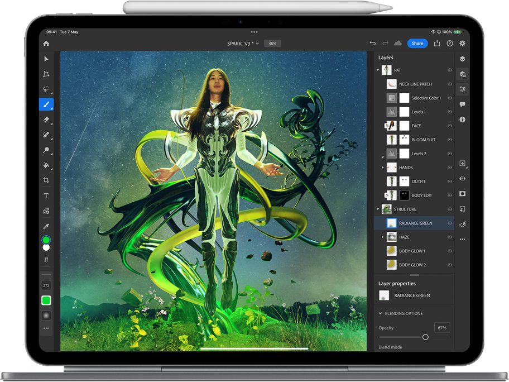The height and width of the screenshot is (382, 509).
Task: Open the white background color chip
Action: 46,247
